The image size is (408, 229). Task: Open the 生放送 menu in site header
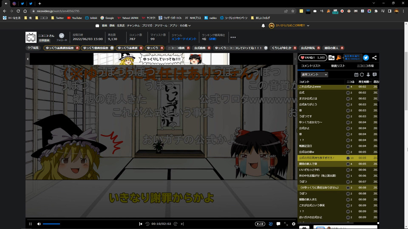tap(120, 25)
